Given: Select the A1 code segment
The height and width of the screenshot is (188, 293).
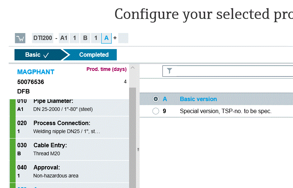Looking at the screenshot, I should click(64, 38).
